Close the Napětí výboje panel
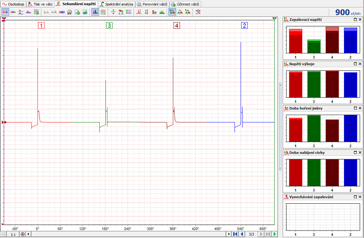Screen dimensions: 364x238 (x=360, y=64)
